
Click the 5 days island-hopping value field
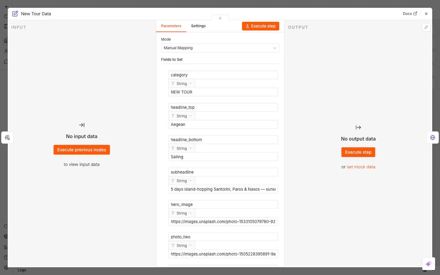pos(223,189)
